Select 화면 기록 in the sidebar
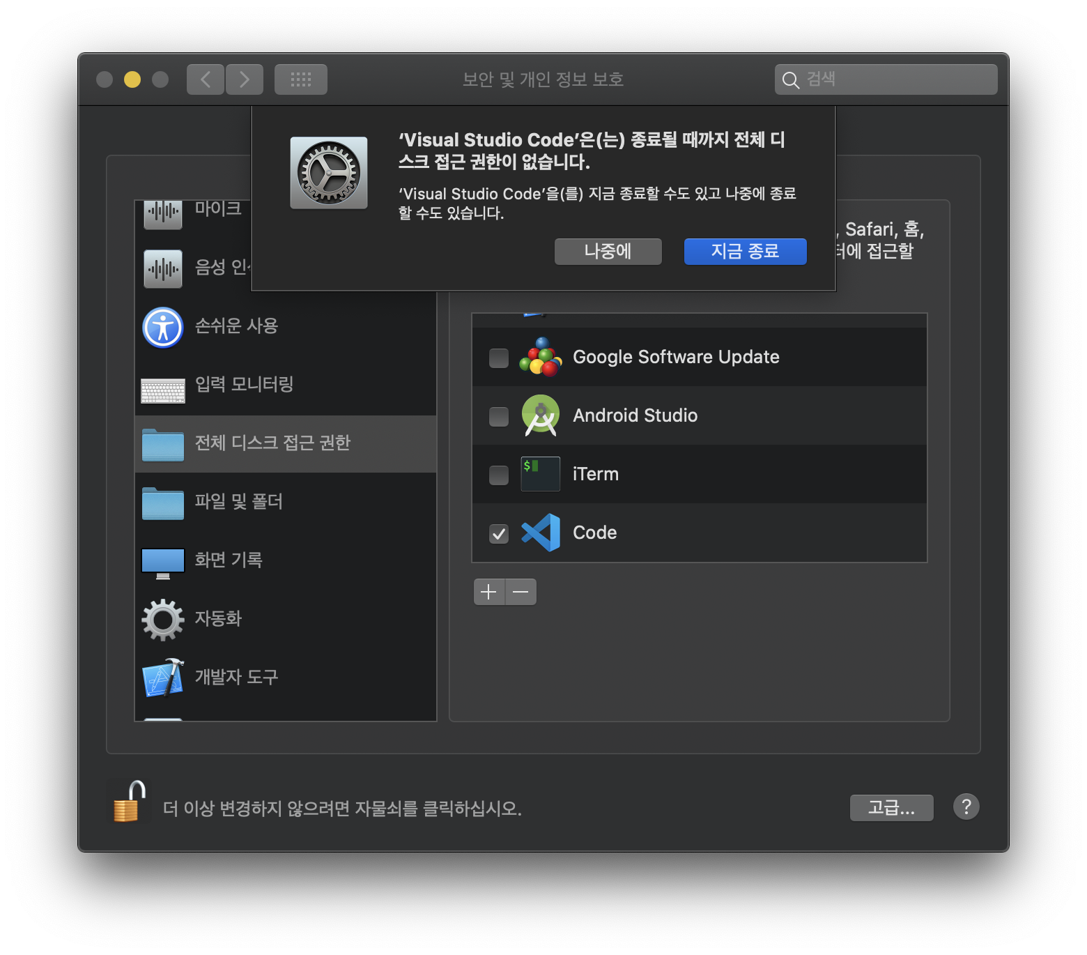Screen dimensions: 1087x955 point(286,560)
